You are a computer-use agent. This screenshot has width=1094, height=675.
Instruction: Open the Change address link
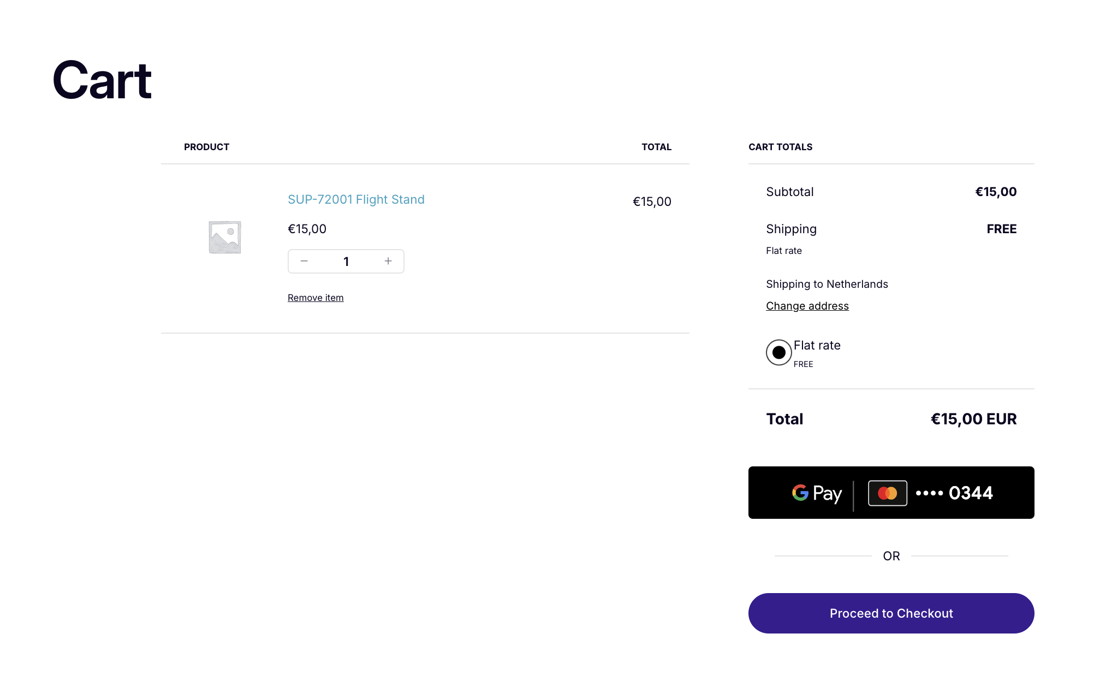pos(807,306)
